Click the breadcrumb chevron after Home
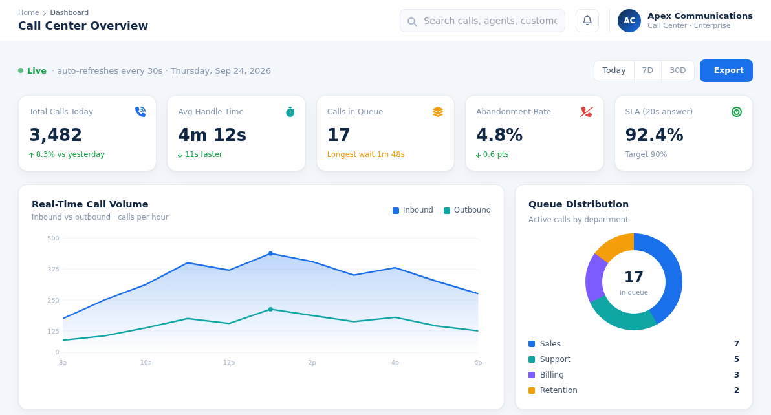The image size is (771, 415). pyautogui.click(x=44, y=13)
